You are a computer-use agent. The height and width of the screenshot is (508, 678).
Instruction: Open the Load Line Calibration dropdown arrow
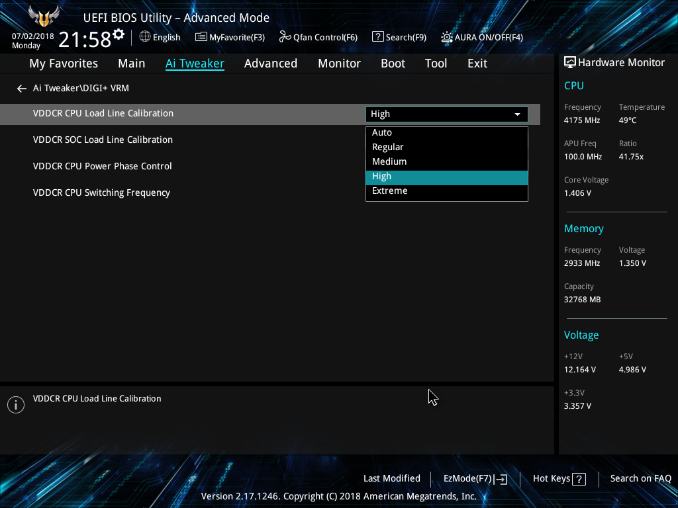tap(517, 114)
